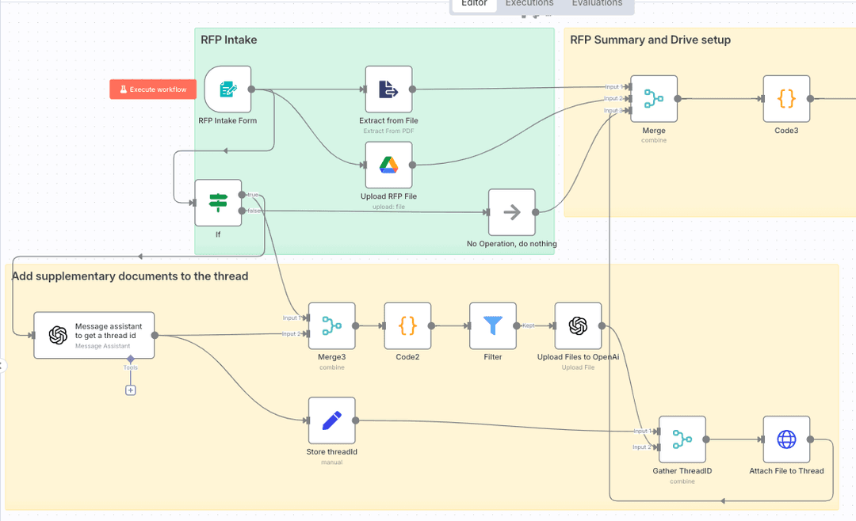Image resolution: width=856 pixels, height=521 pixels.
Task: Click the RFP Intake sticky note title
Action: pyautogui.click(x=228, y=40)
